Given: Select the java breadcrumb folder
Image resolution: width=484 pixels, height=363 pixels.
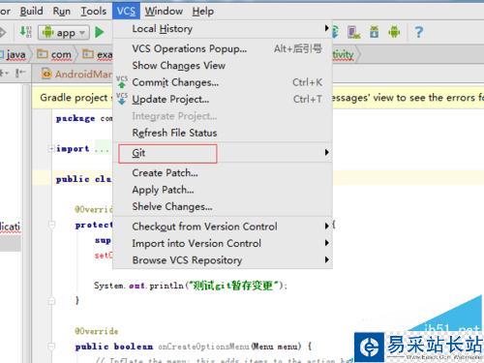Looking at the screenshot, I should (x=15, y=54).
